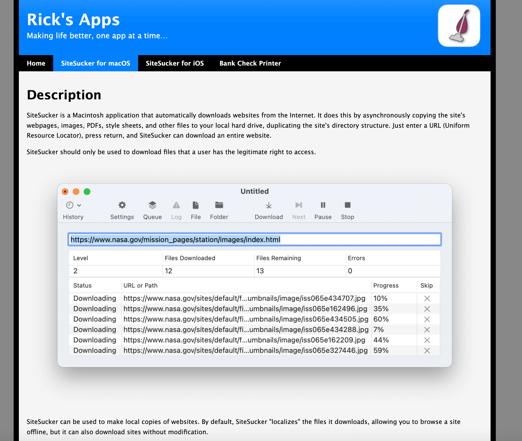Click the File document icon
Screen dimensions: 522x441
point(196,205)
